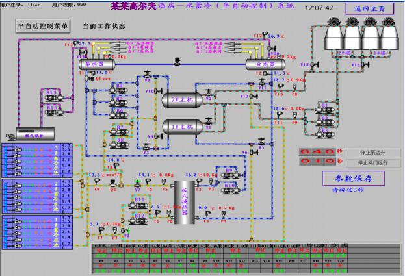Select pump B8 icon

click(x=119, y=144)
